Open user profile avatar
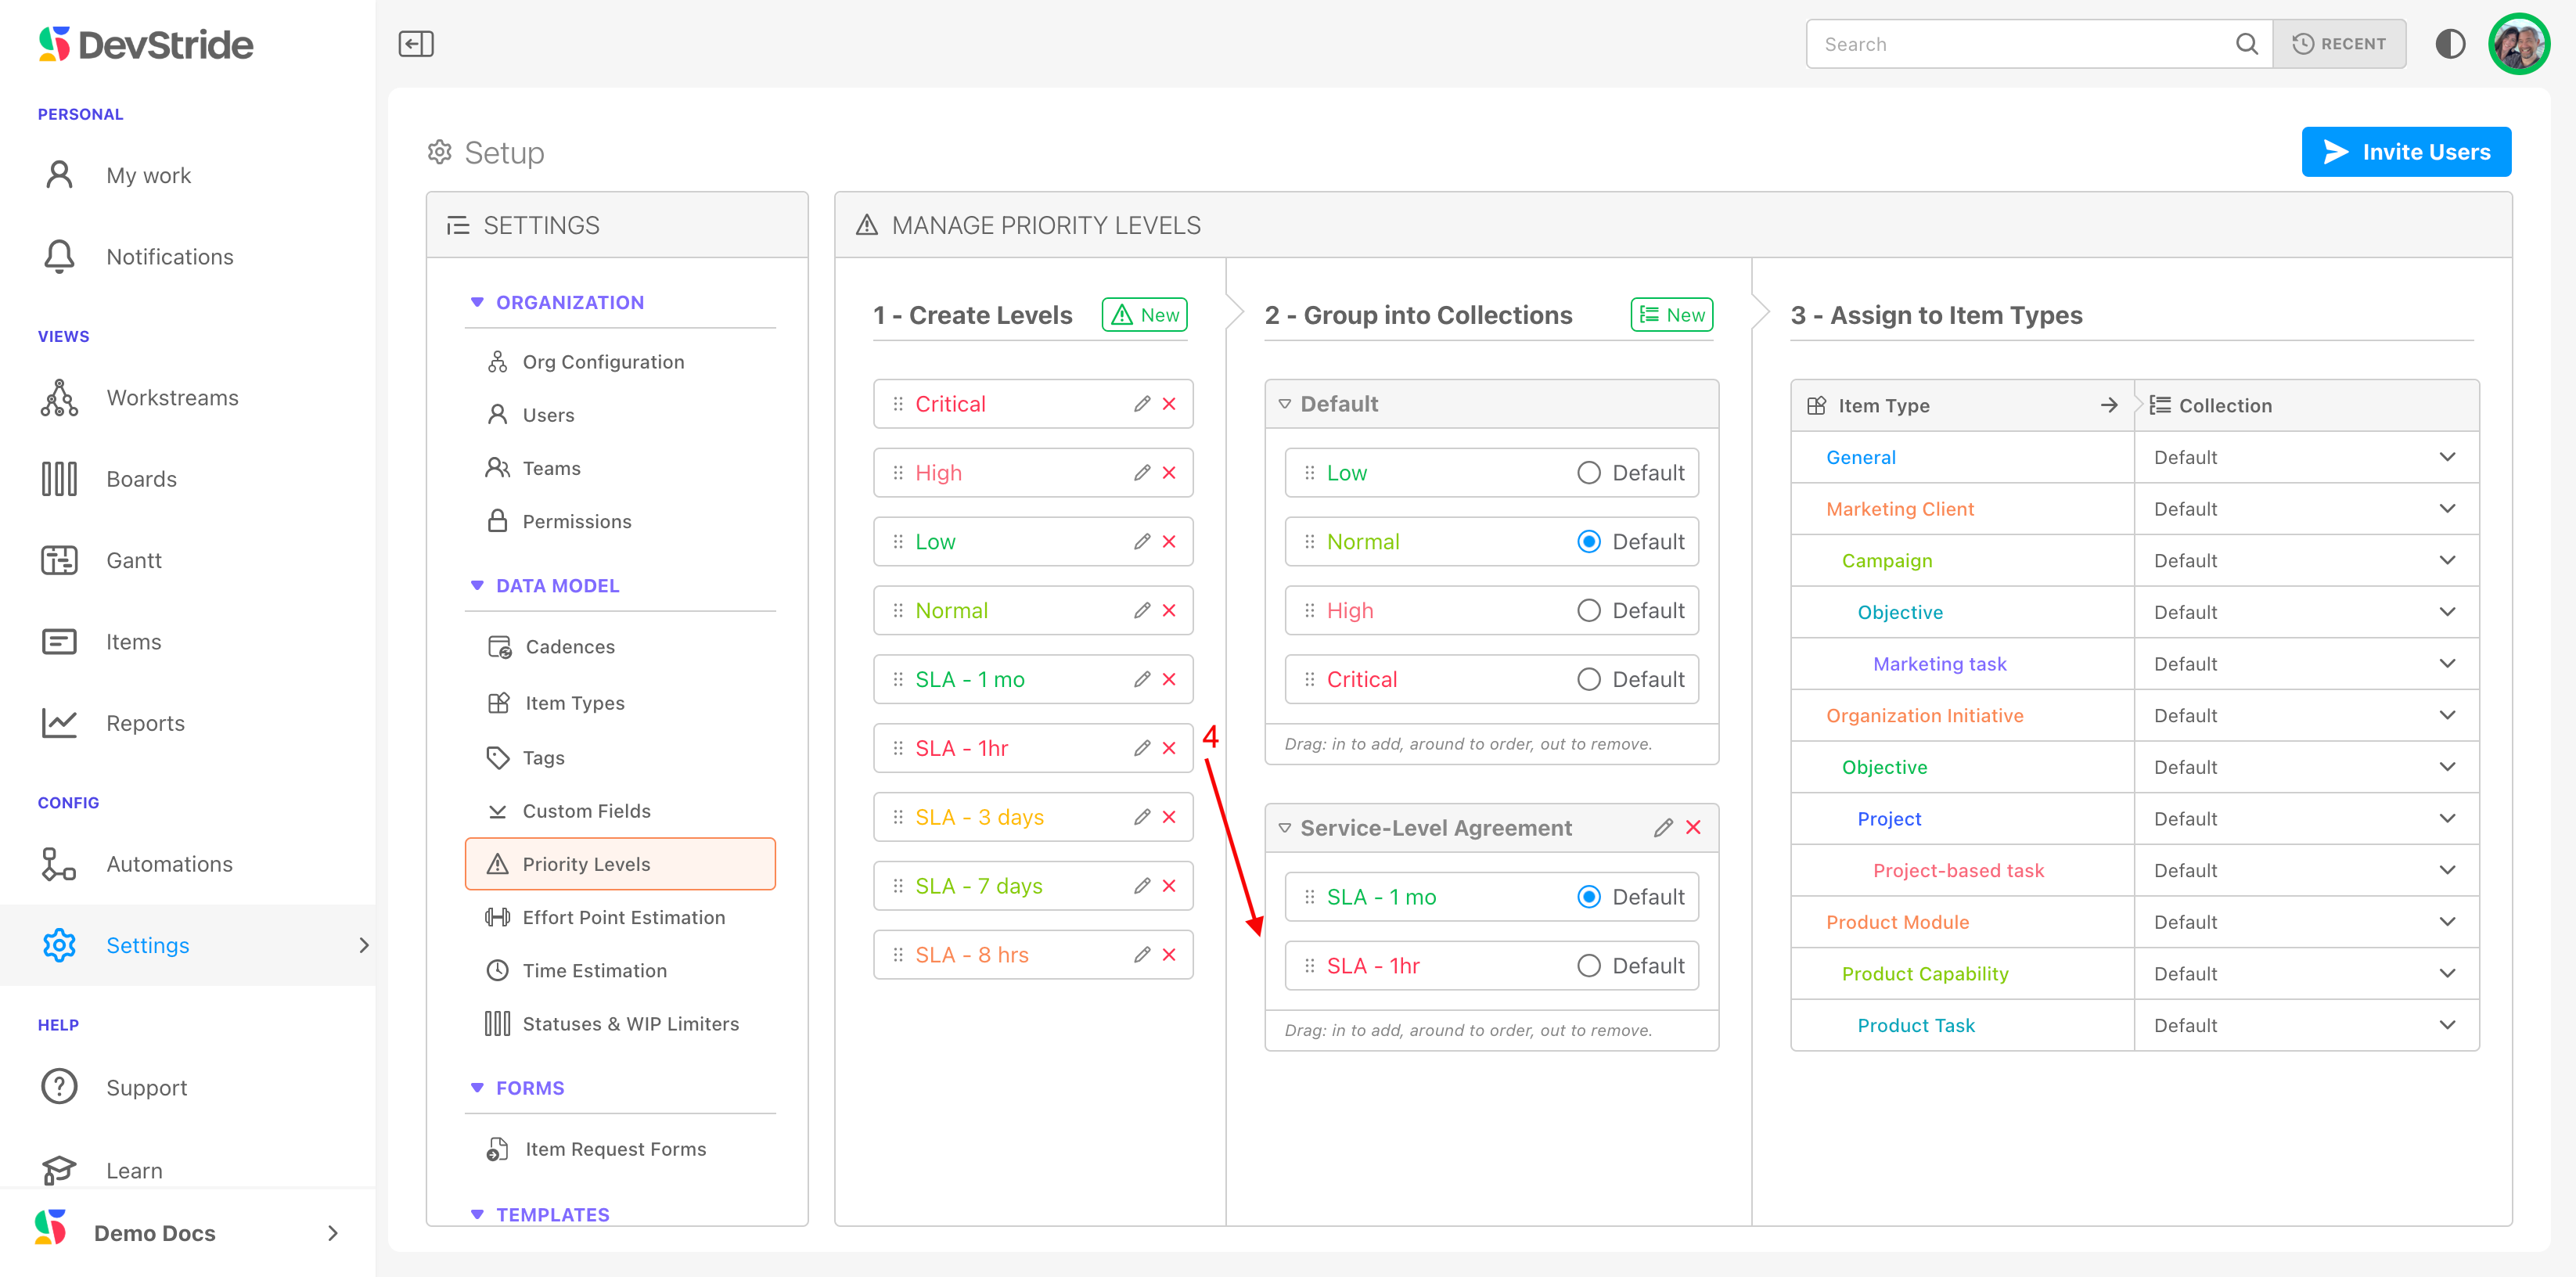This screenshot has height=1277, width=2576. [x=2518, y=44]
